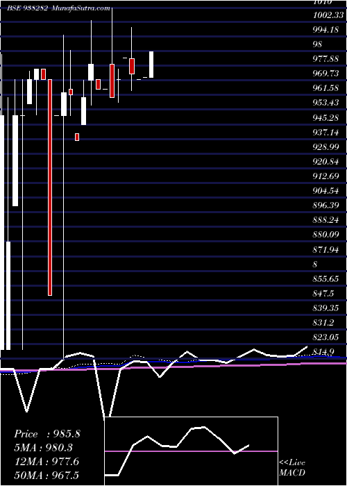This screenshot has width=347, height=486.
Task: Click the 928.99 price axis label
Action: click(326, 147)
